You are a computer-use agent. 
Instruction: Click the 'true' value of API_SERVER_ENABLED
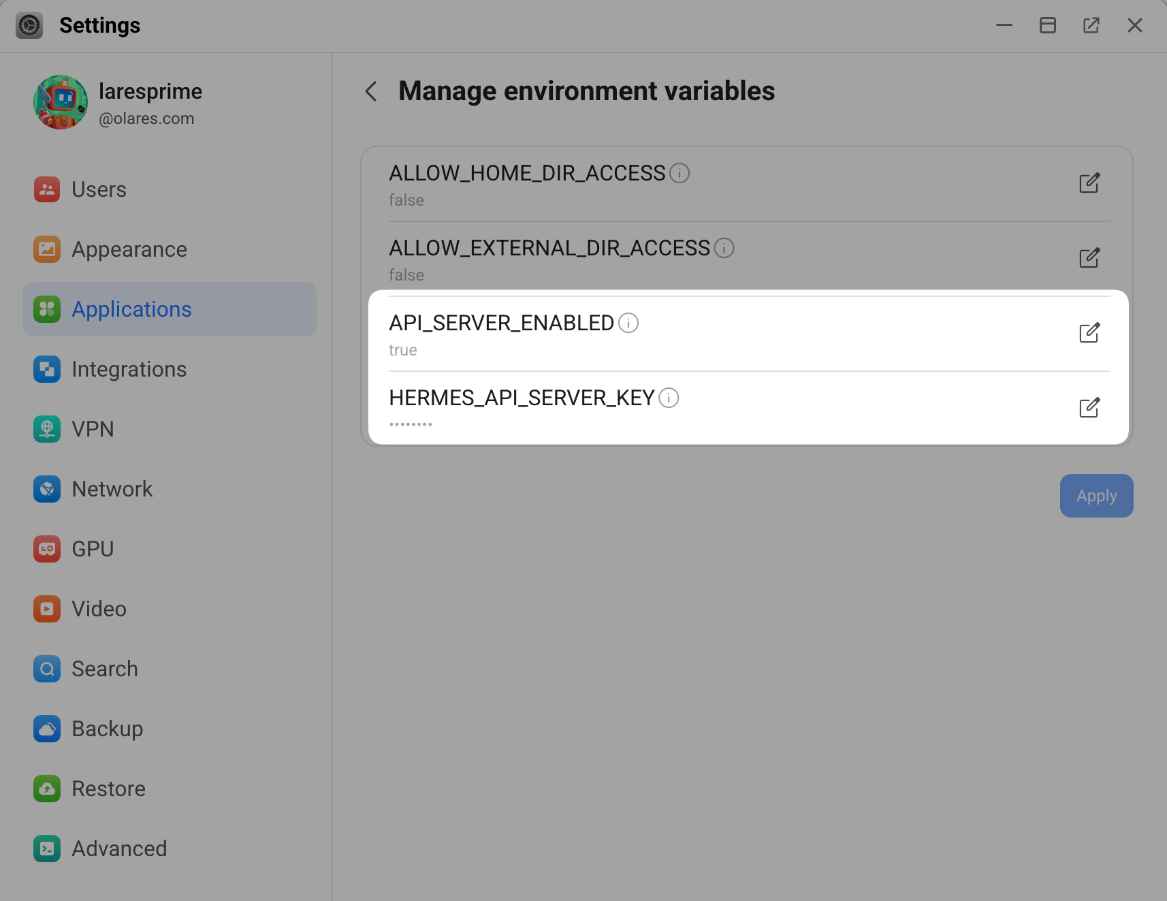(403, 350)
